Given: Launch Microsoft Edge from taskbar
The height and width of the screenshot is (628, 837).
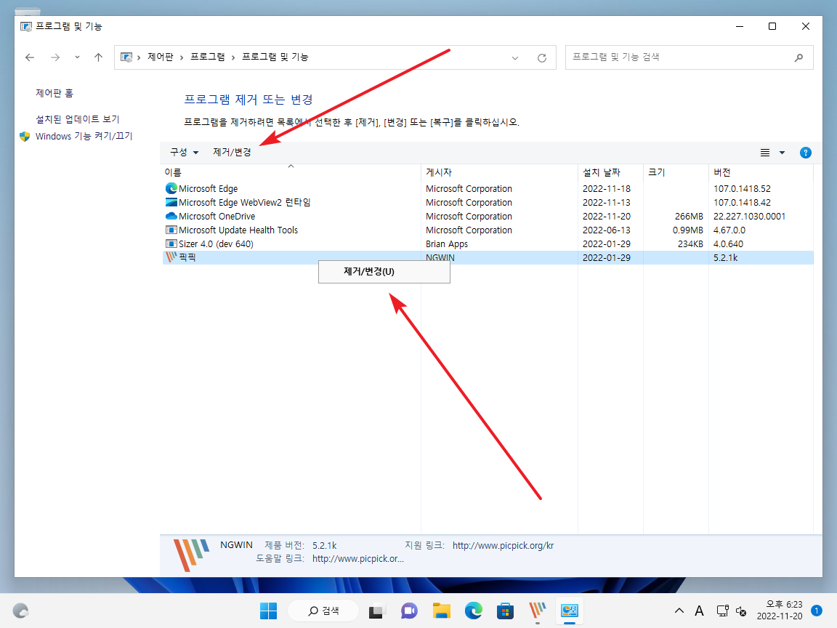Looking at the screenshot, I should pyautogui.click(x=474, y=611).
